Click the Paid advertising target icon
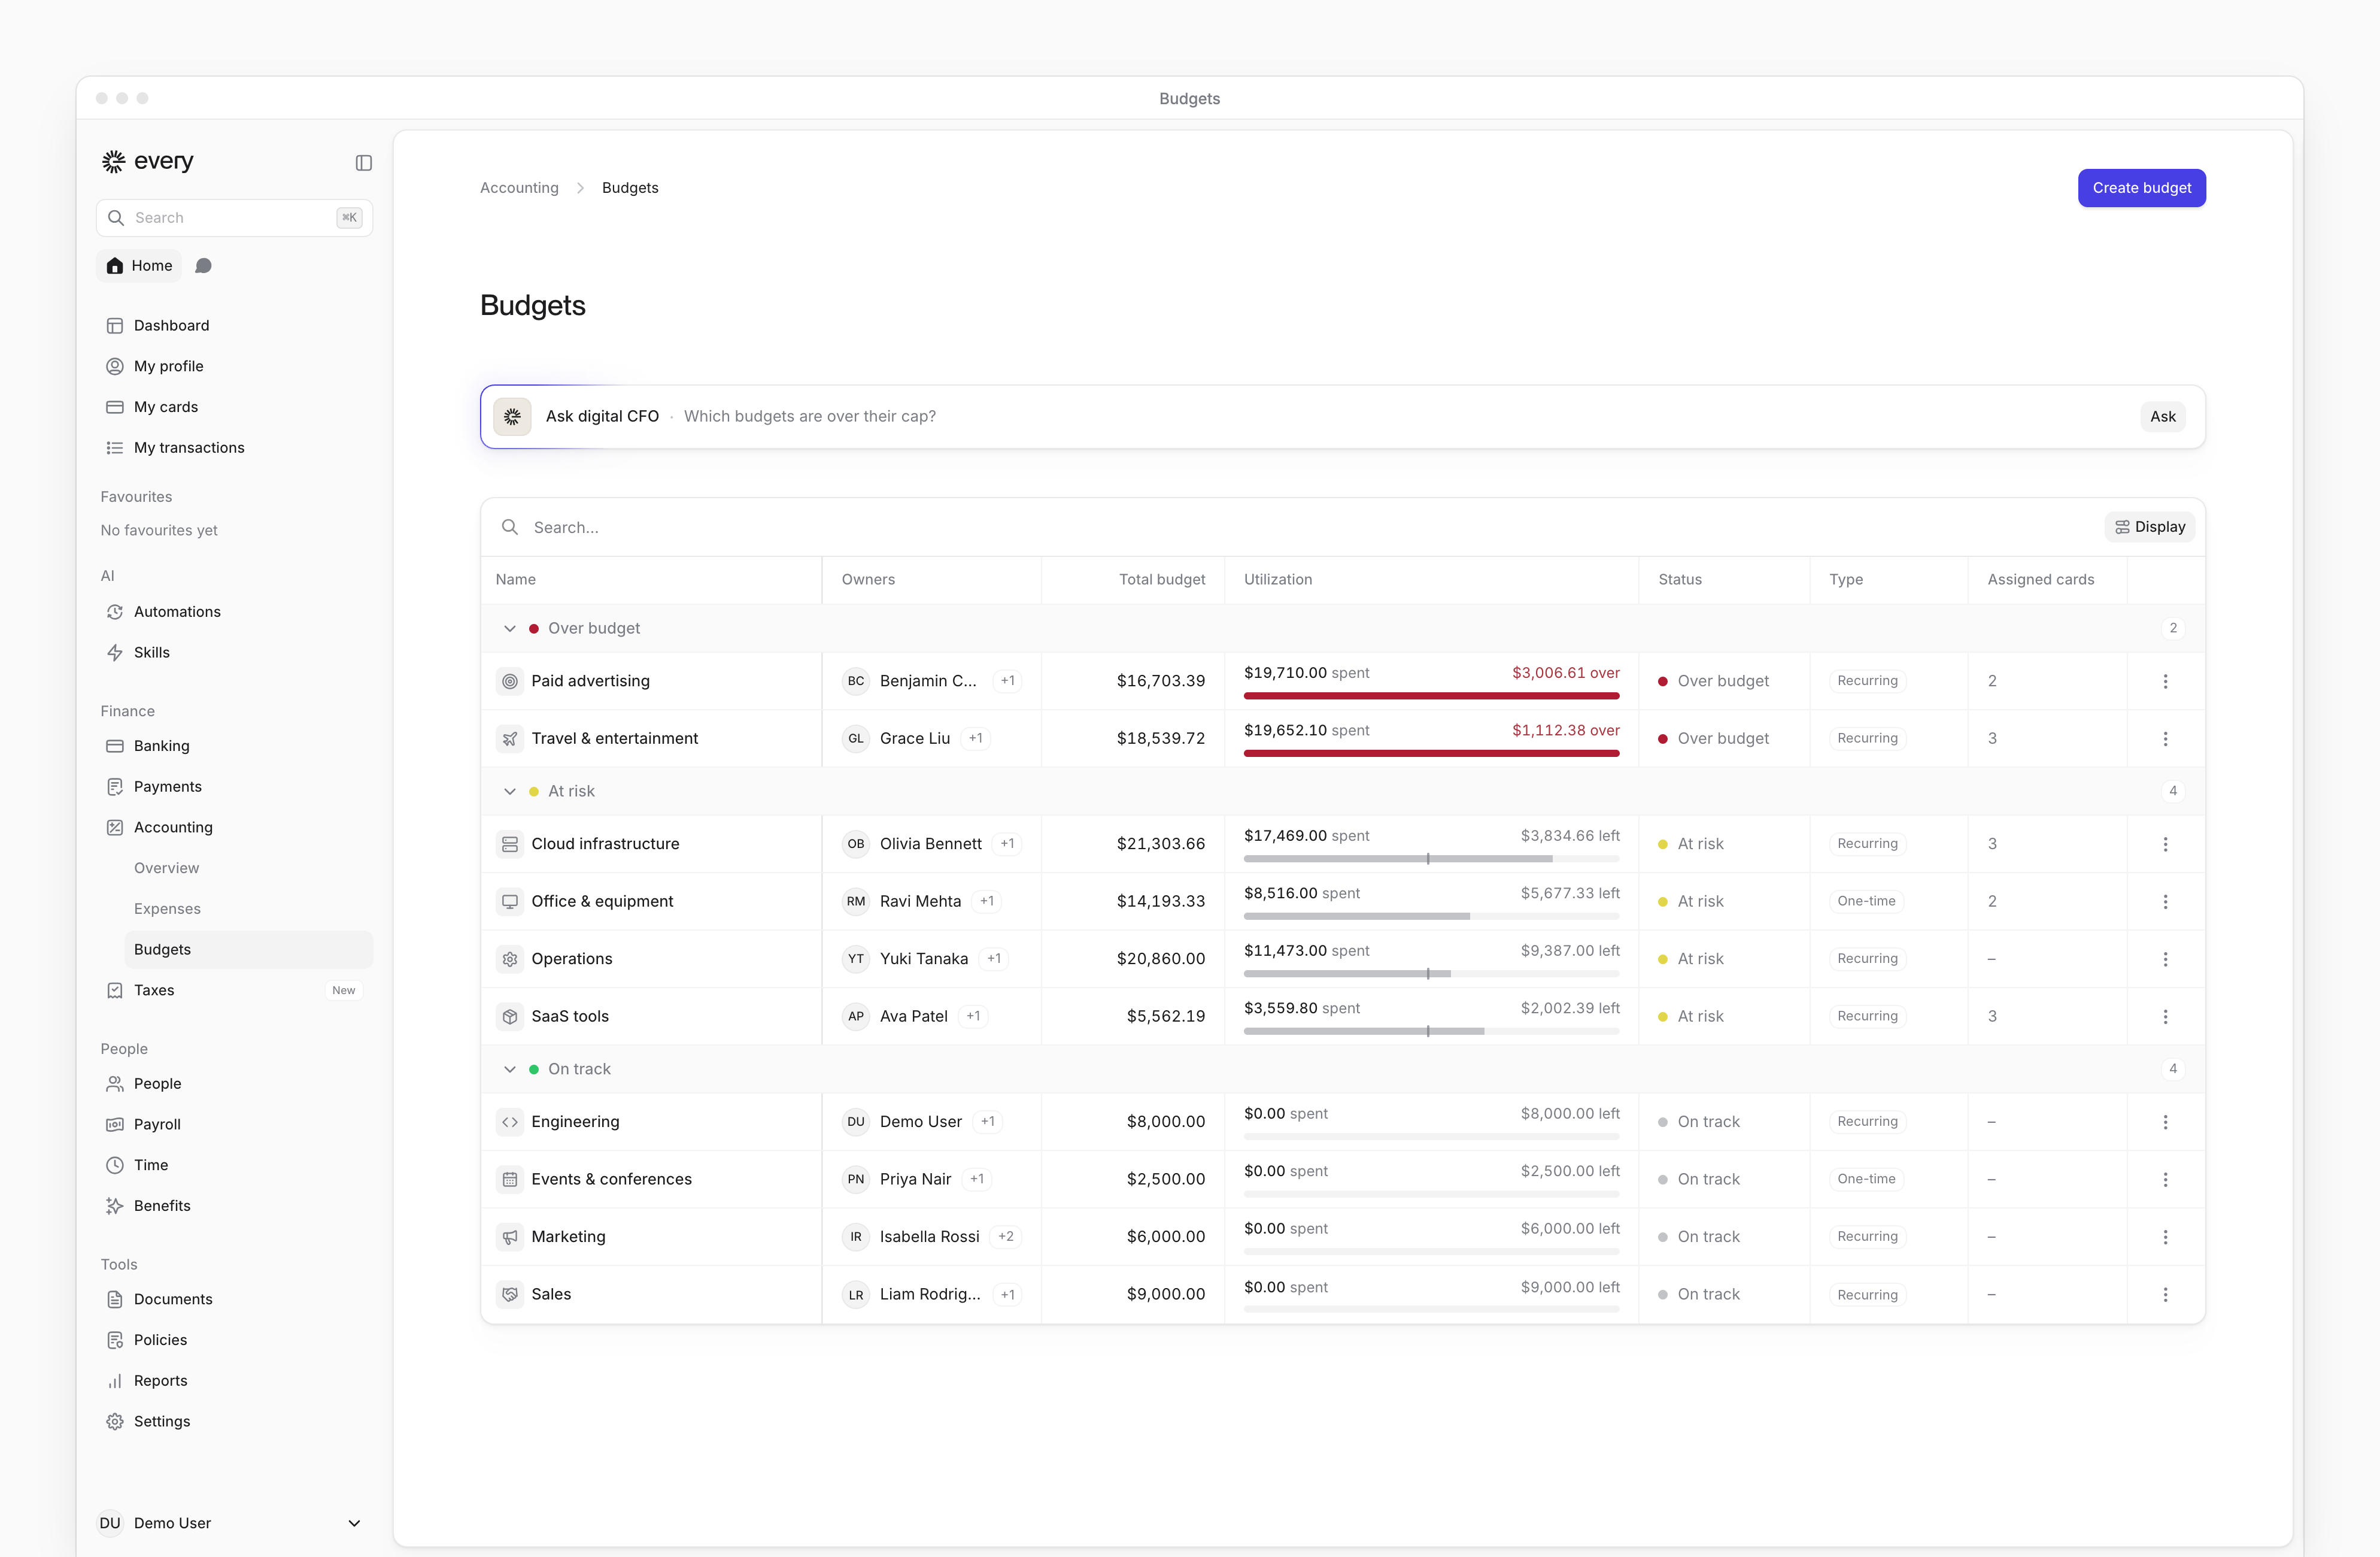The height and width of the screenshot is (1557, 2380). pyautogui.click(x=510, y=680)
